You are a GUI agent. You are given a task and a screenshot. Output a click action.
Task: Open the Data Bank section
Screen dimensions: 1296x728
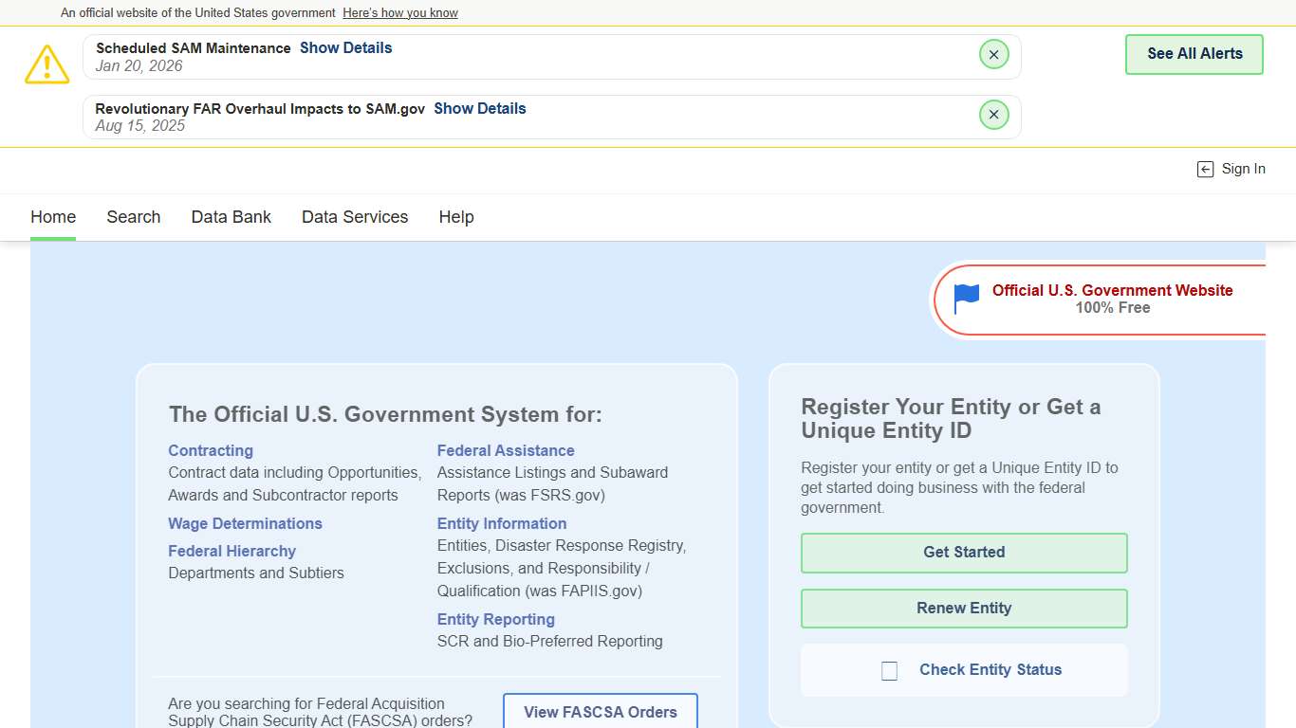(231, 217)
